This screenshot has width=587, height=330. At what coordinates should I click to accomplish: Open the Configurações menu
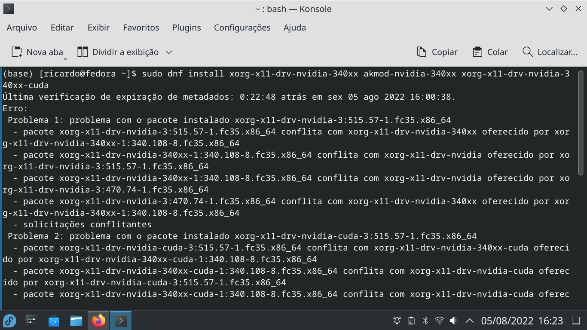pos(242,27)
